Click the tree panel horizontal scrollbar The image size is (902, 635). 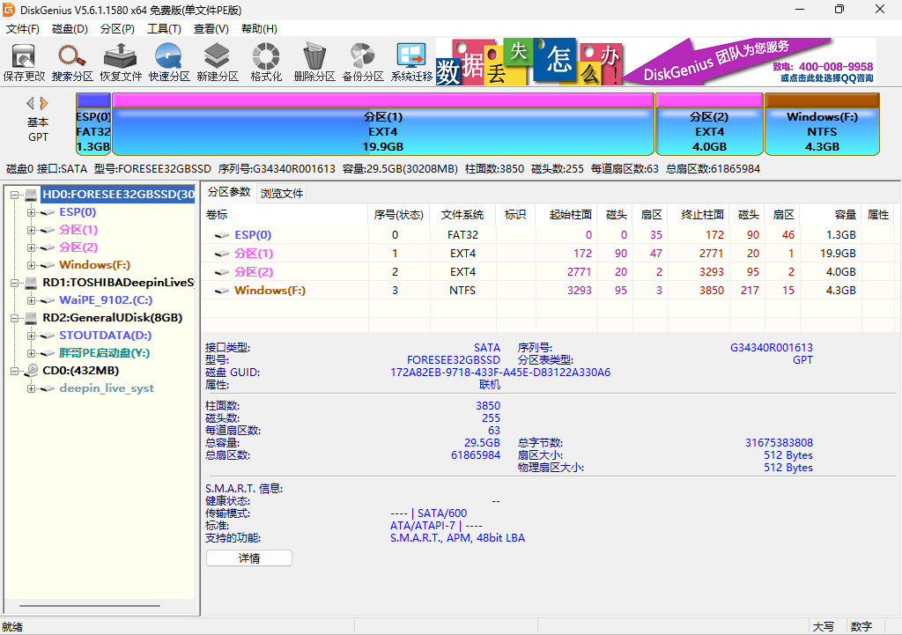[x=90, y=606]
